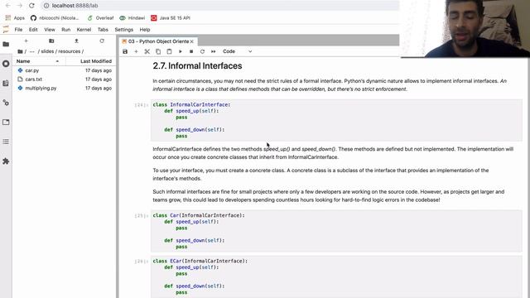
Task: Open the cell type dropdown showing Code
Action: 238,51
